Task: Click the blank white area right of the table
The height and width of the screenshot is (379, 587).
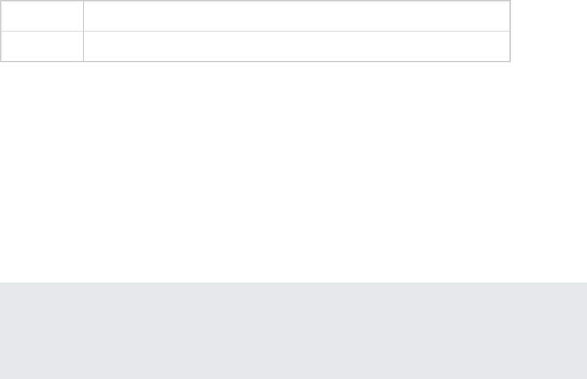Action: (x=549, y=31)
